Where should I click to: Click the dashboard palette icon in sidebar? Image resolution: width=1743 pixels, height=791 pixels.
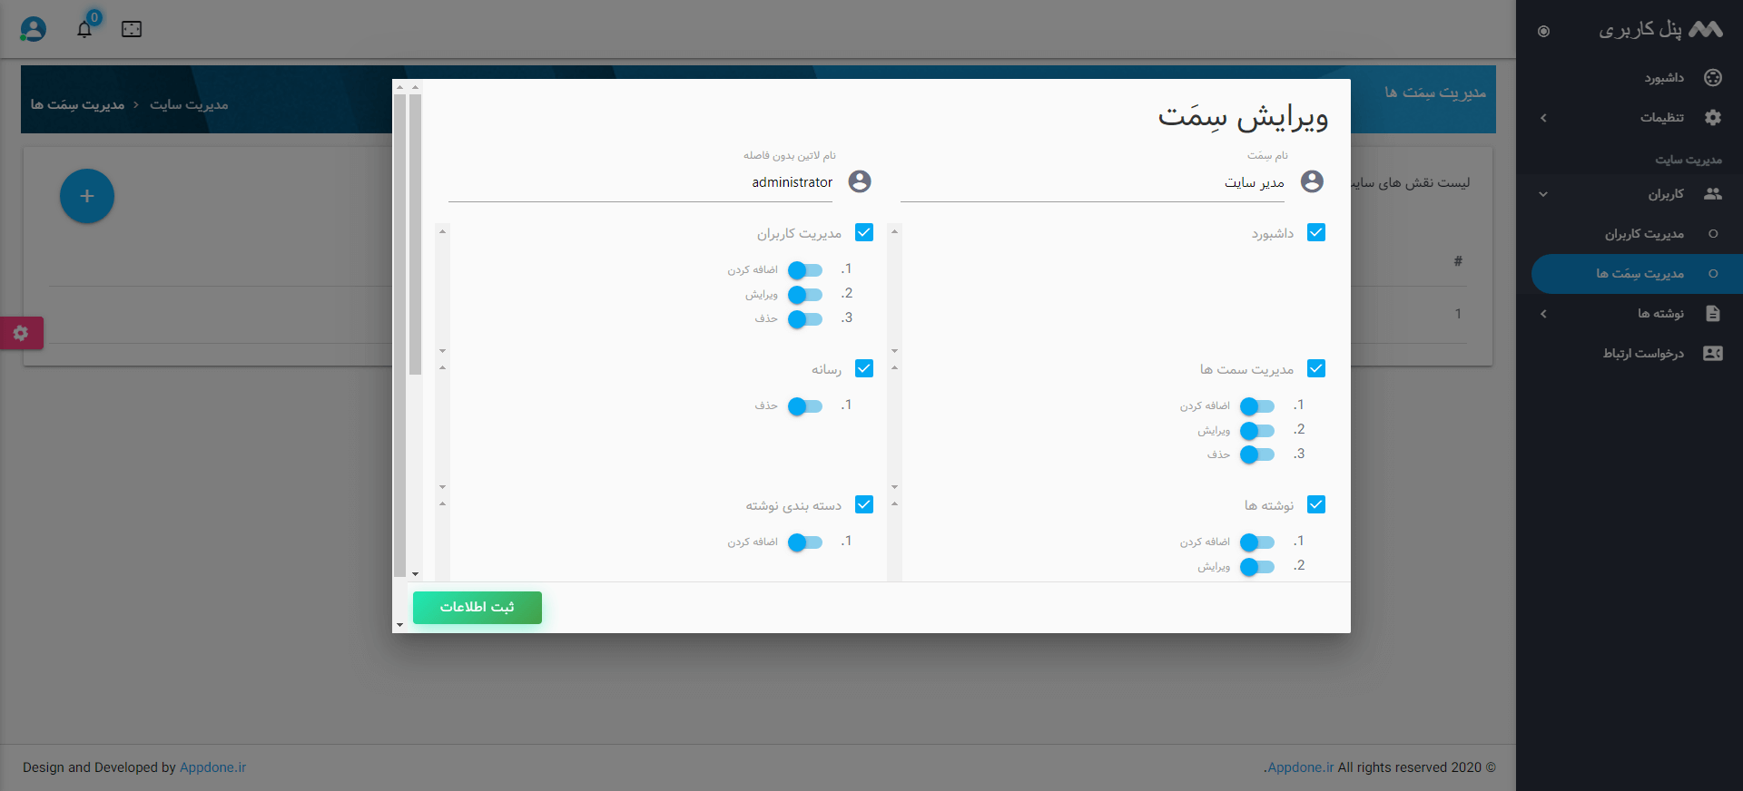pyautogui.click(x=1713, y=77)
